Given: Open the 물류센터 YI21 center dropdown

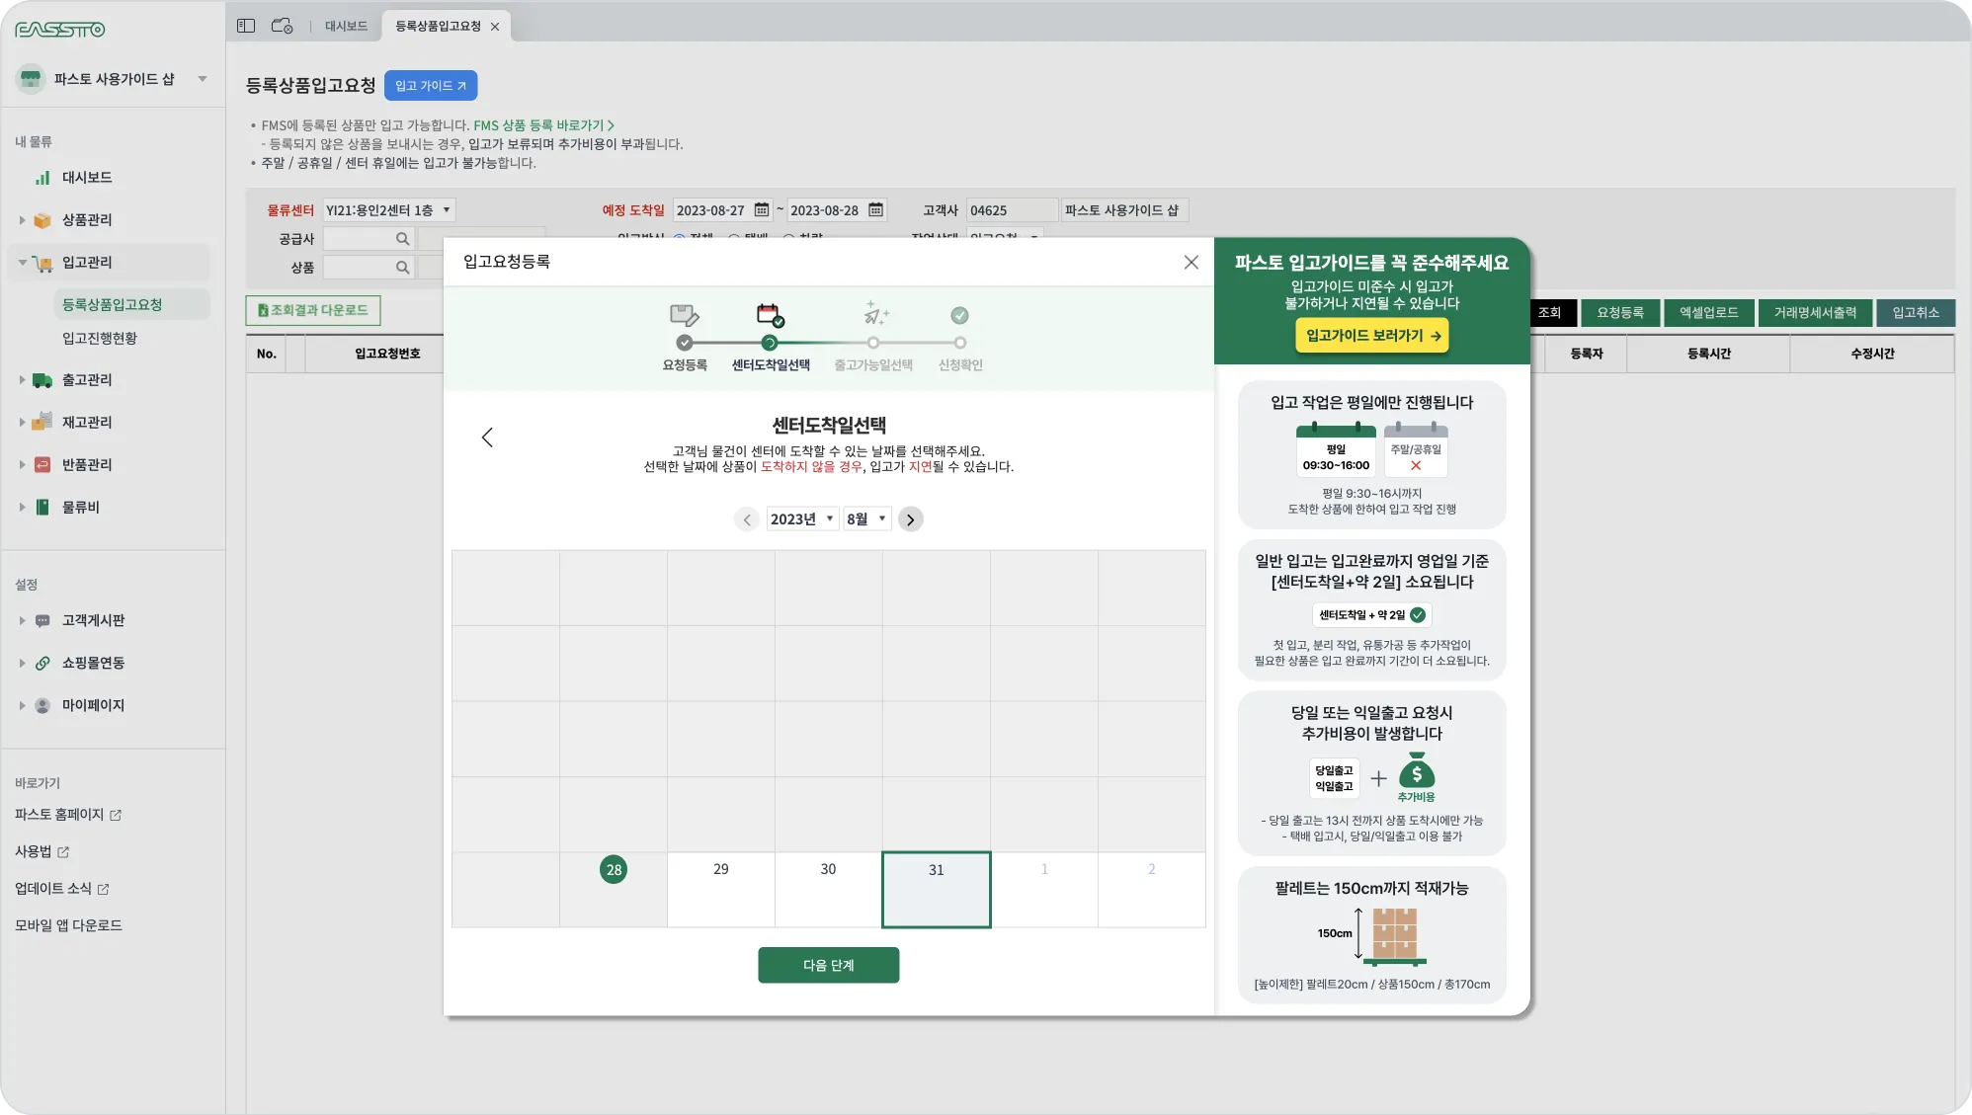Looking at the screenshot, I should tap(389, 210).
